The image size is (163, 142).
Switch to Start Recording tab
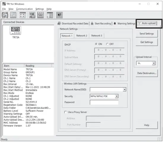coord(101,23)
